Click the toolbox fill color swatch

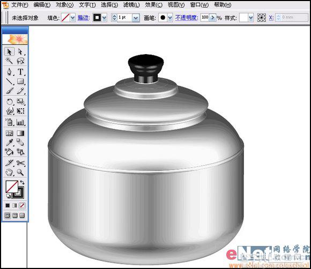[x=11, y=186]
